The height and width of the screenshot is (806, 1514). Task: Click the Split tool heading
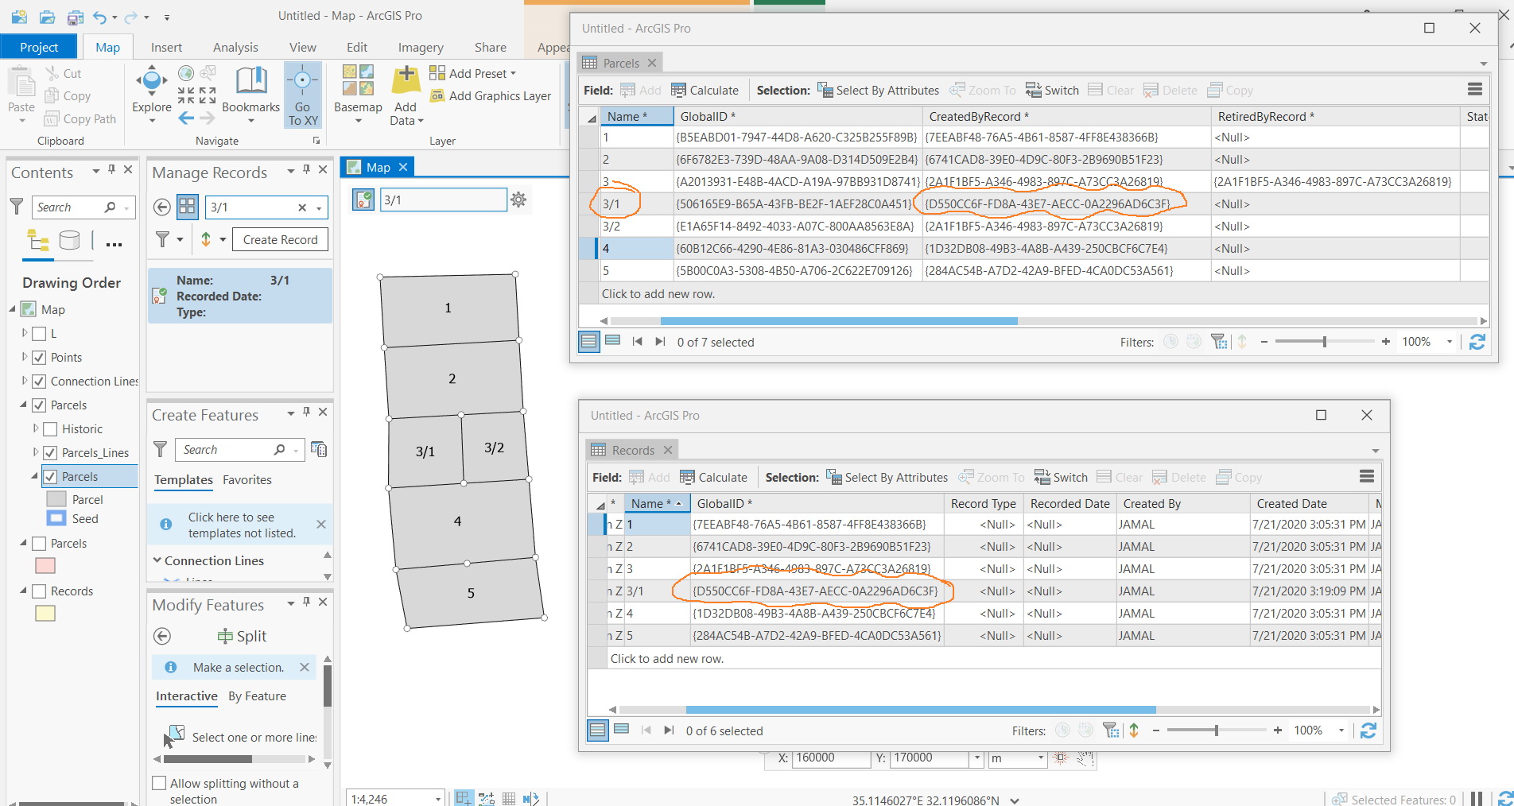pos(242,636)
